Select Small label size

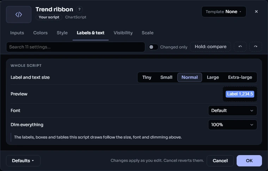coord(166,77)
